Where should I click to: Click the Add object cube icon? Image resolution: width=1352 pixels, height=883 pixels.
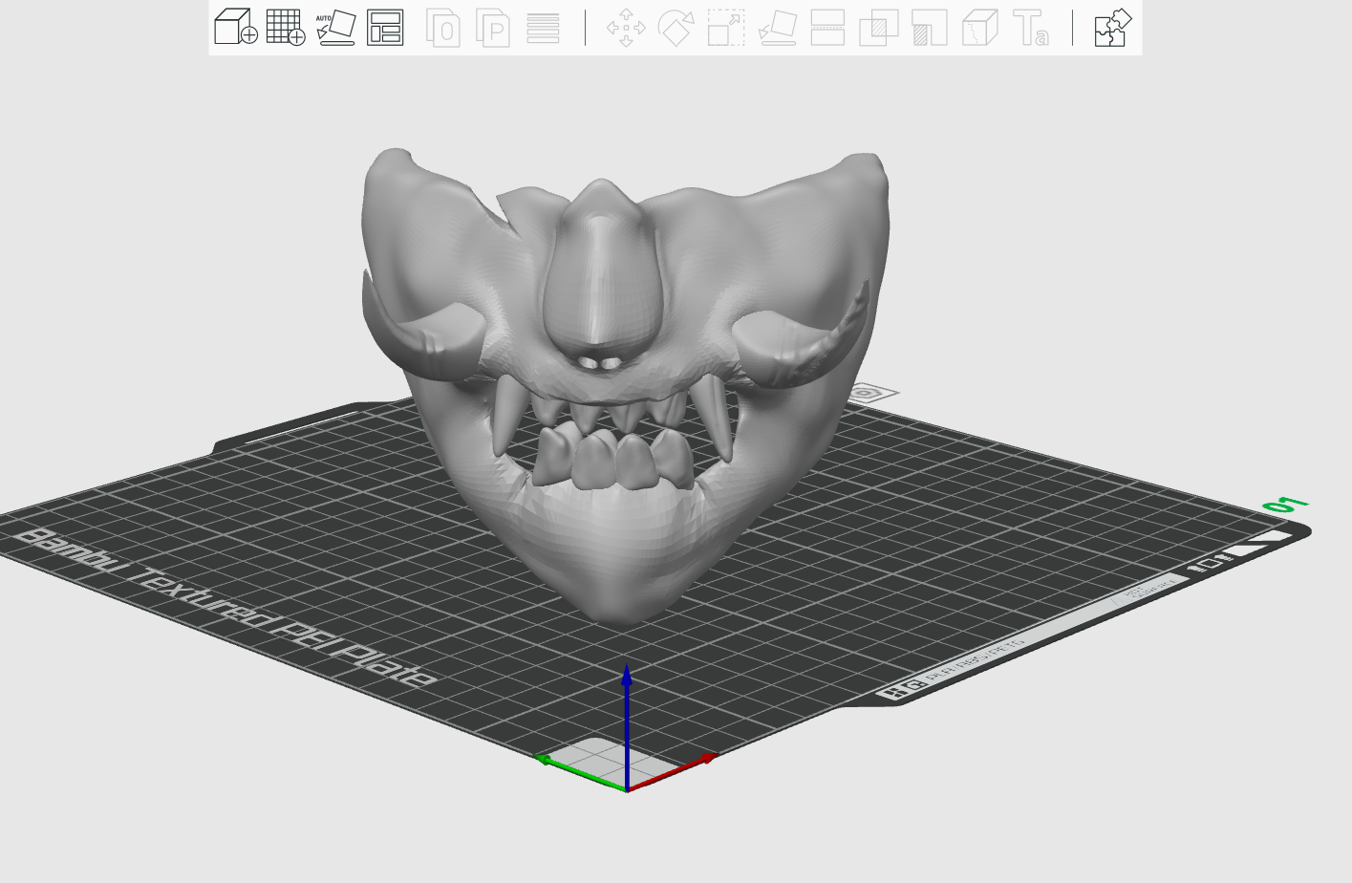coord(236,27)
